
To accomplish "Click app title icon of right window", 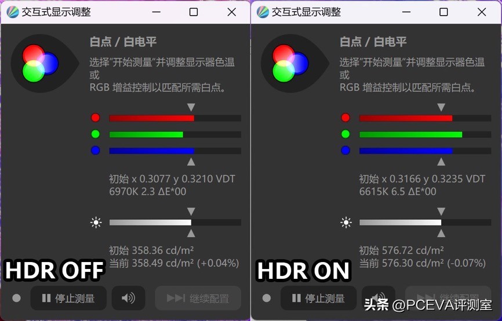I will [x=263, y=12].
